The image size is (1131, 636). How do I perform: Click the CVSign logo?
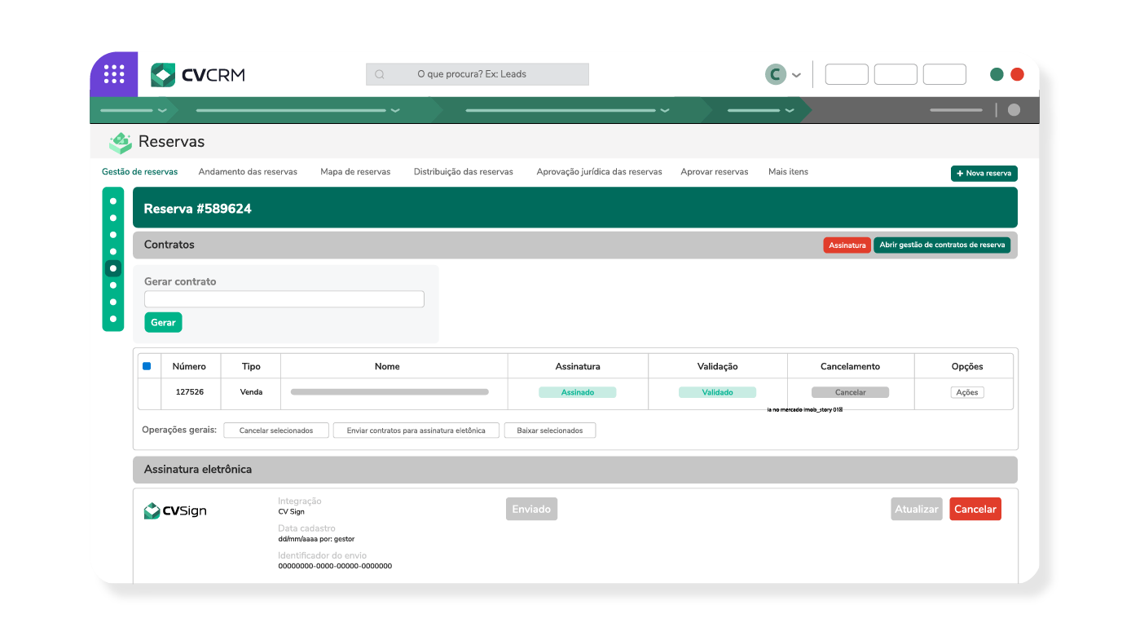175,511
